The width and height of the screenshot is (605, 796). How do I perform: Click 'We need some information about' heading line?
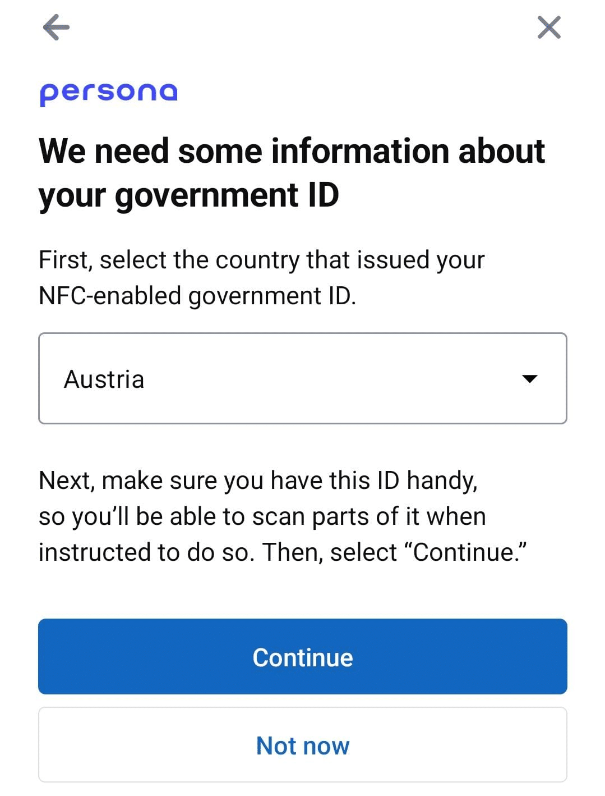click(292, 151)
